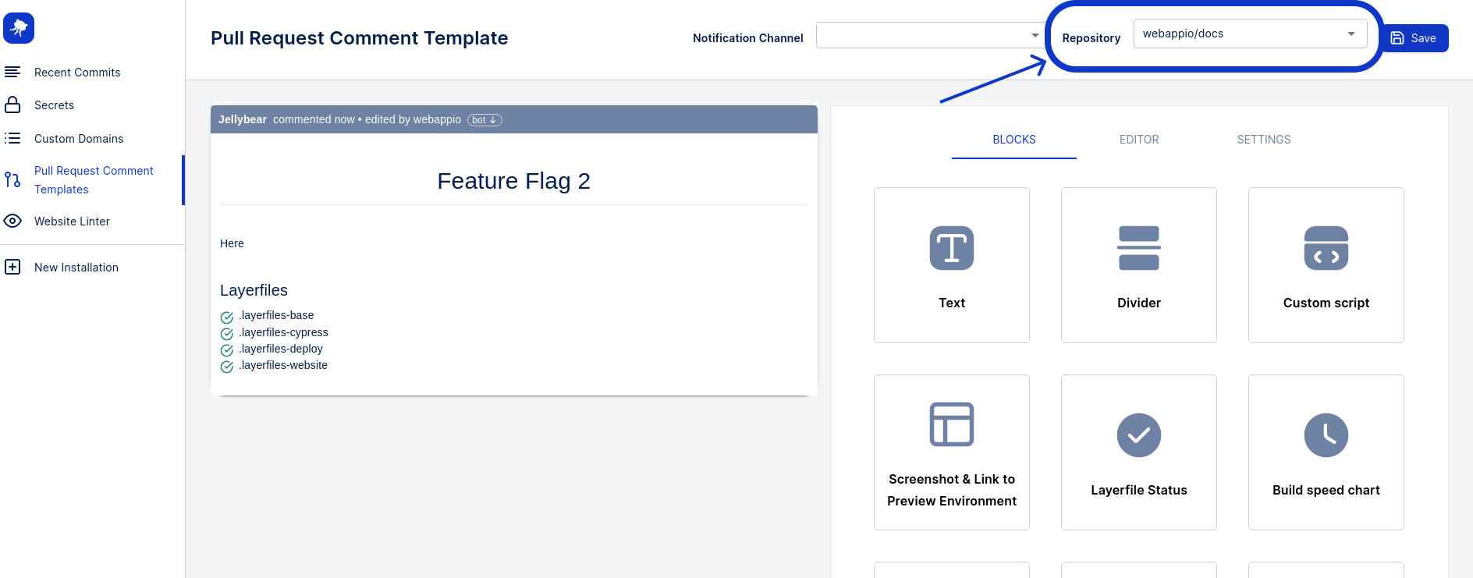Click the .layerfiles-deploy entry

tap(281, 349)
